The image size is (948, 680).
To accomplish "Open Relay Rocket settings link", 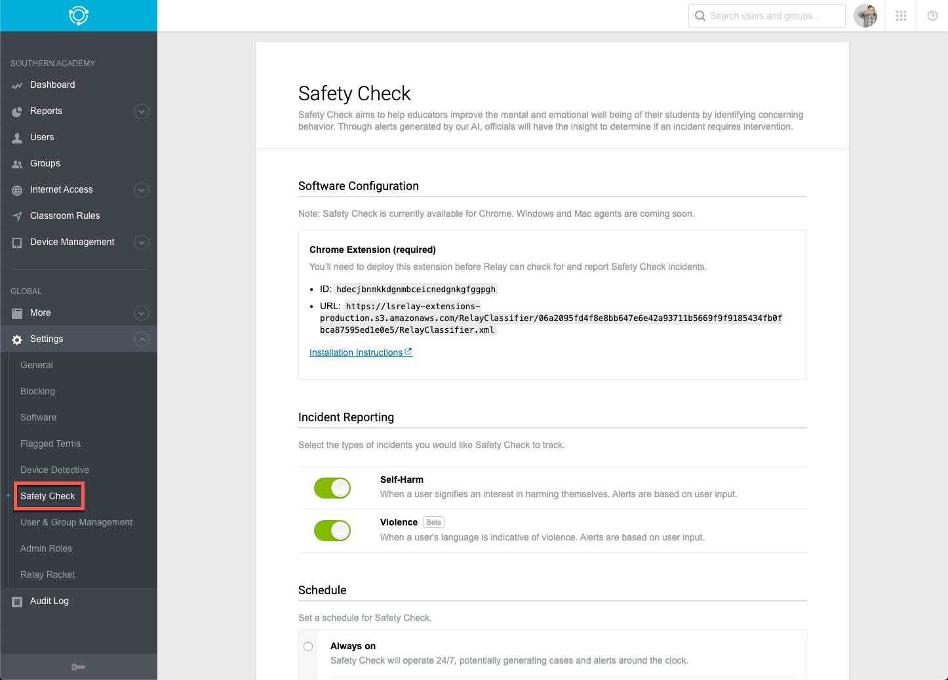I will click(x=47, y=575).
